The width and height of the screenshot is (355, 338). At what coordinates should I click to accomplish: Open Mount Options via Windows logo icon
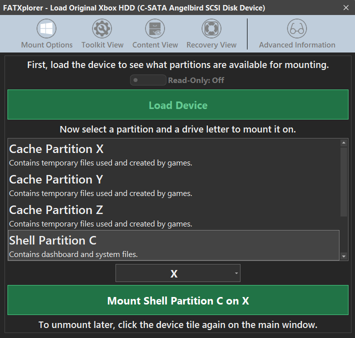coord(47,29)
